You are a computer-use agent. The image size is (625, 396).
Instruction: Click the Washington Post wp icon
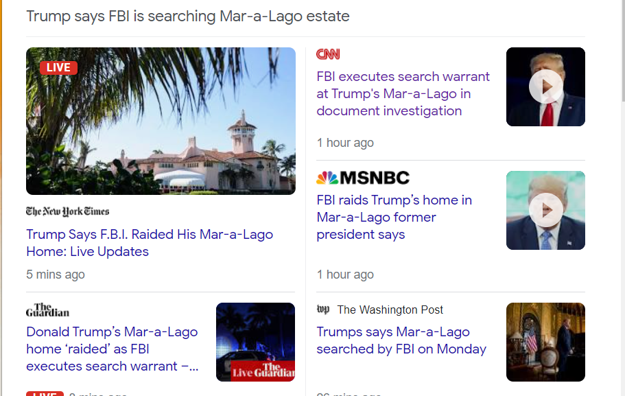[323, 310]
